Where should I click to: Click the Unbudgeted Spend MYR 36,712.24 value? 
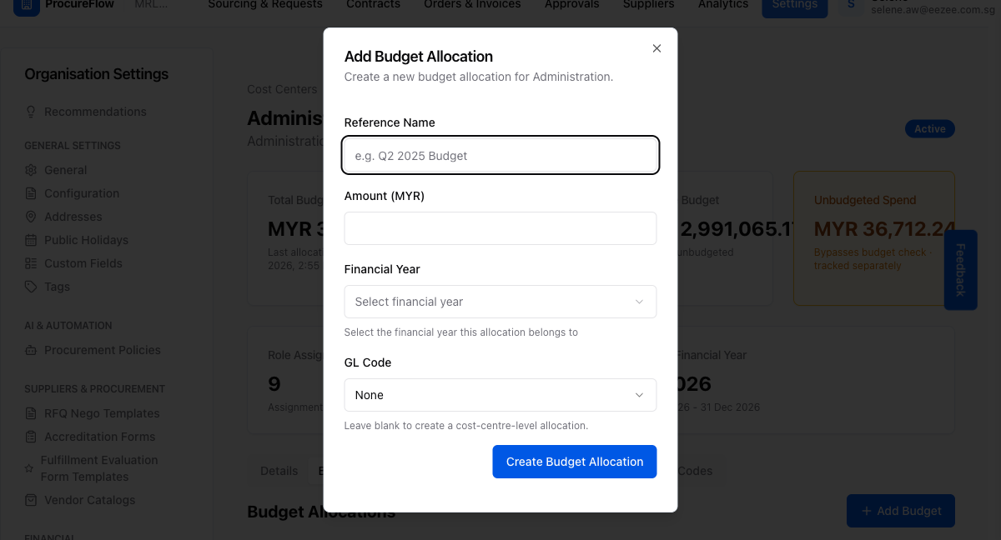coord(884,228)
